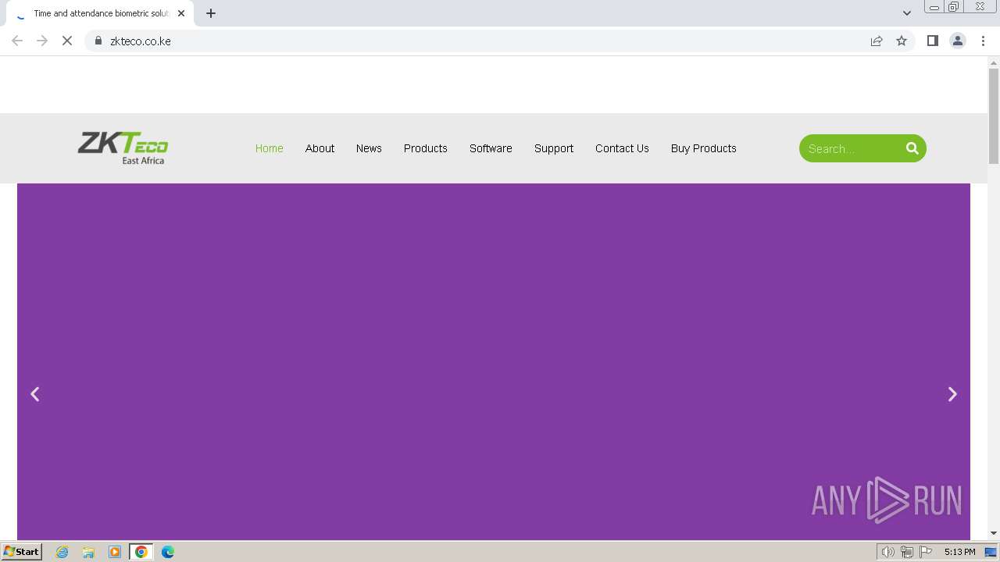This screenshot has width=1000, height=562.
Task: Open Microsoft Edge from taskbar
Action: pos(168,552)
